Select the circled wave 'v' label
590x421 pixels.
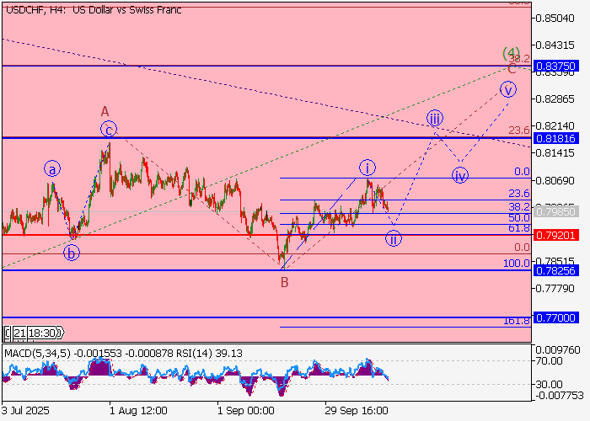(x=507, y=89)
